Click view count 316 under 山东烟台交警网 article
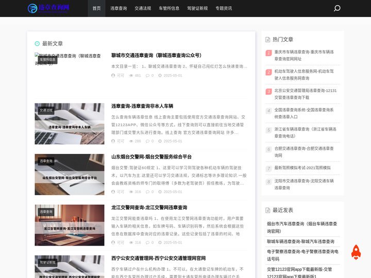The height and width of the screenshot is (278, 371). (x=138, y=192)
